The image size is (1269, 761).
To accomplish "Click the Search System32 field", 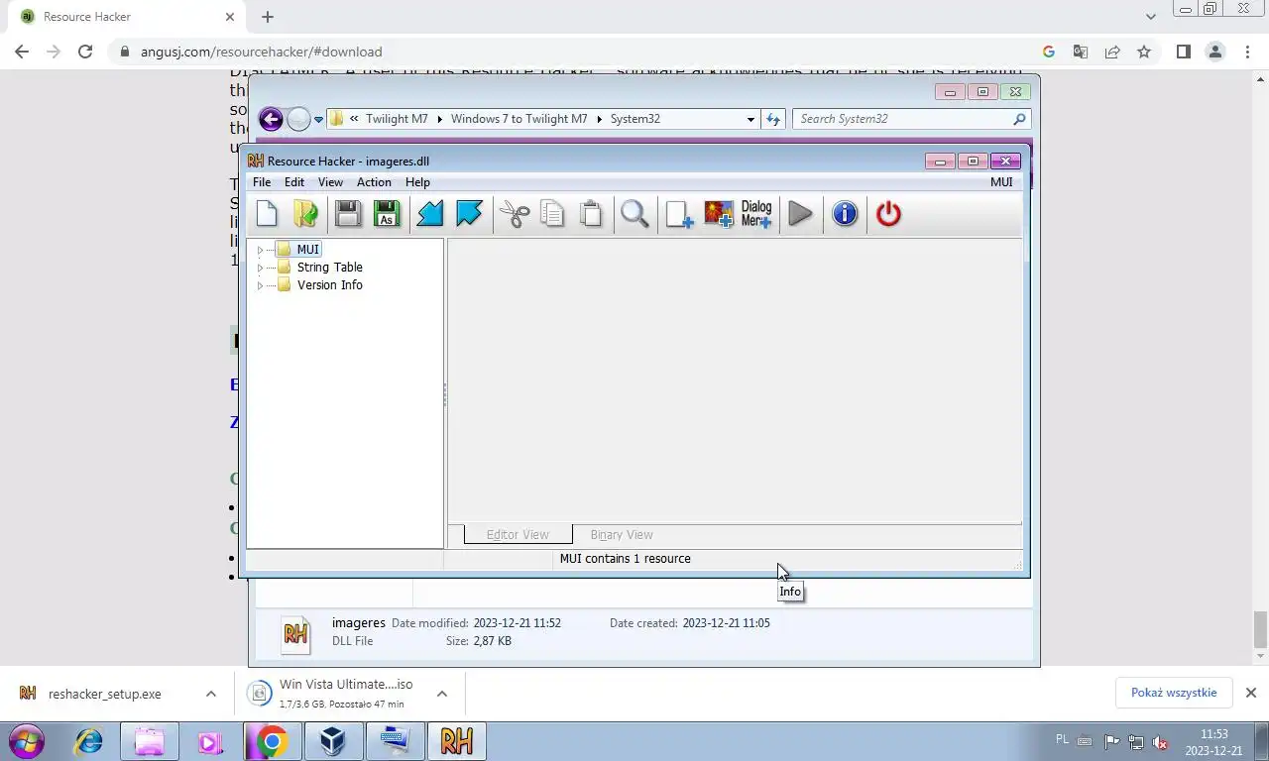I will [x=911, y=119].
